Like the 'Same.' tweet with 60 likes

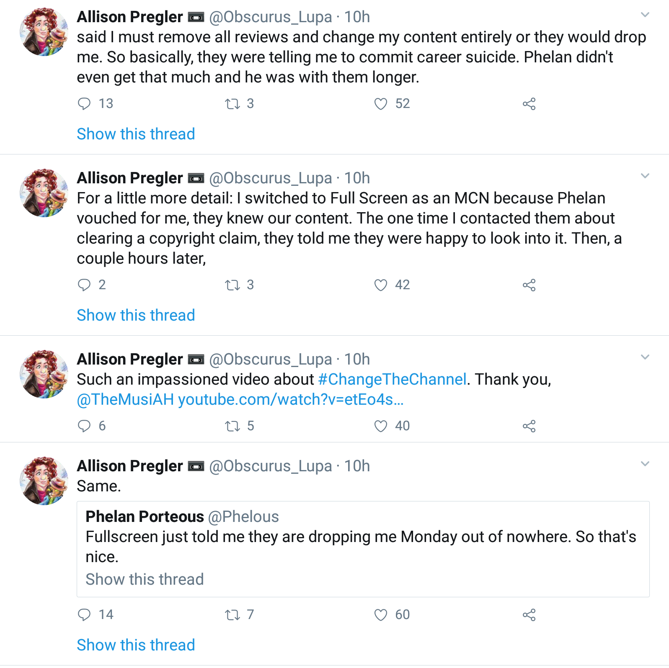380,615
